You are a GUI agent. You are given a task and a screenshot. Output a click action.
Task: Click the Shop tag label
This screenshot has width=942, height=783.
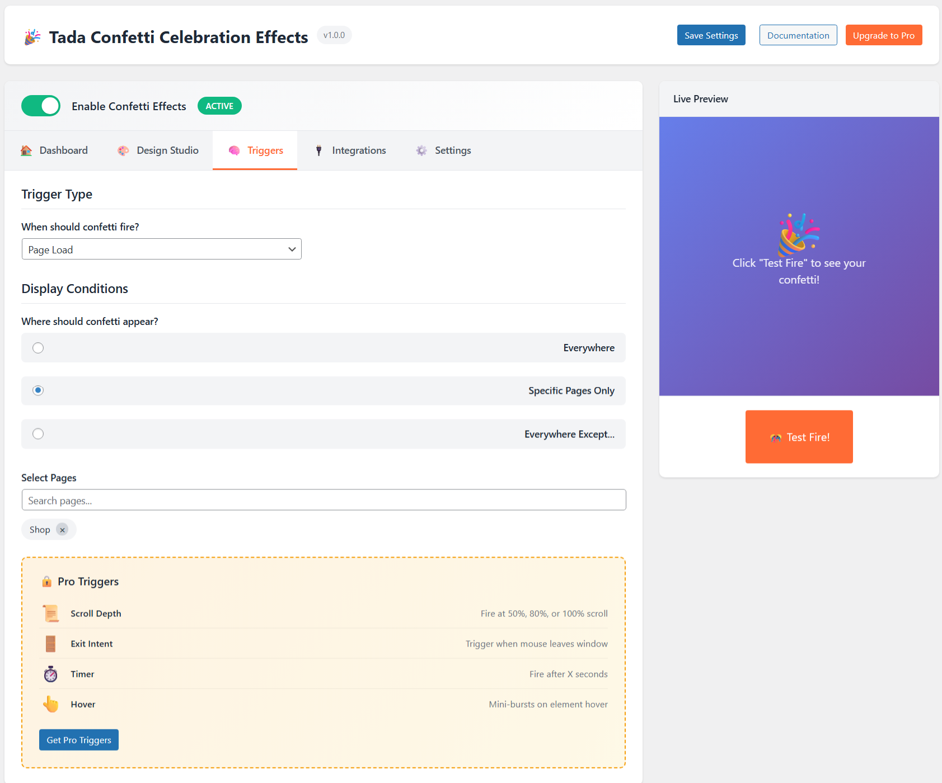[x=40, y=530]
